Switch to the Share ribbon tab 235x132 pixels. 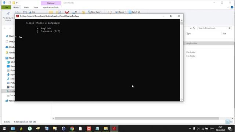[x=26, y=7]
